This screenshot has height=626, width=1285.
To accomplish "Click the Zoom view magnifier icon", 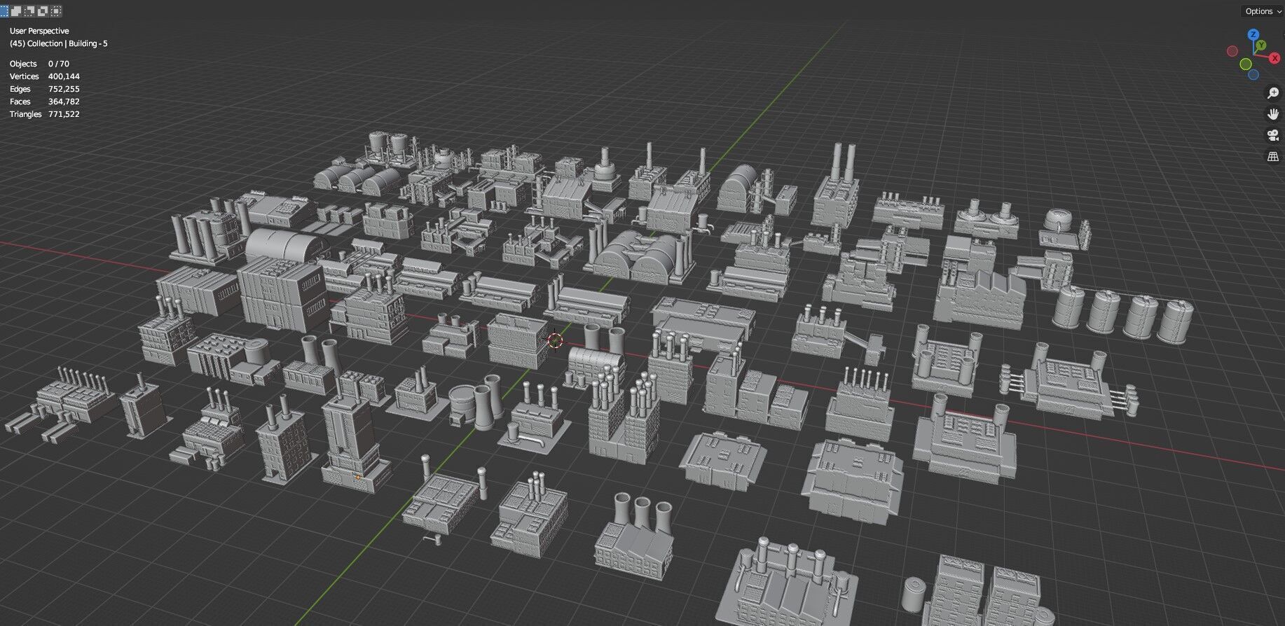I will click(x=1273, y=93).
